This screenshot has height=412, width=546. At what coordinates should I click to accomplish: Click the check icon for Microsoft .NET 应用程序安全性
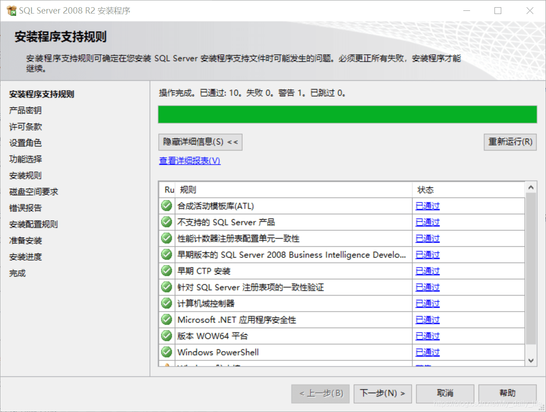click(x=167, y=319)
